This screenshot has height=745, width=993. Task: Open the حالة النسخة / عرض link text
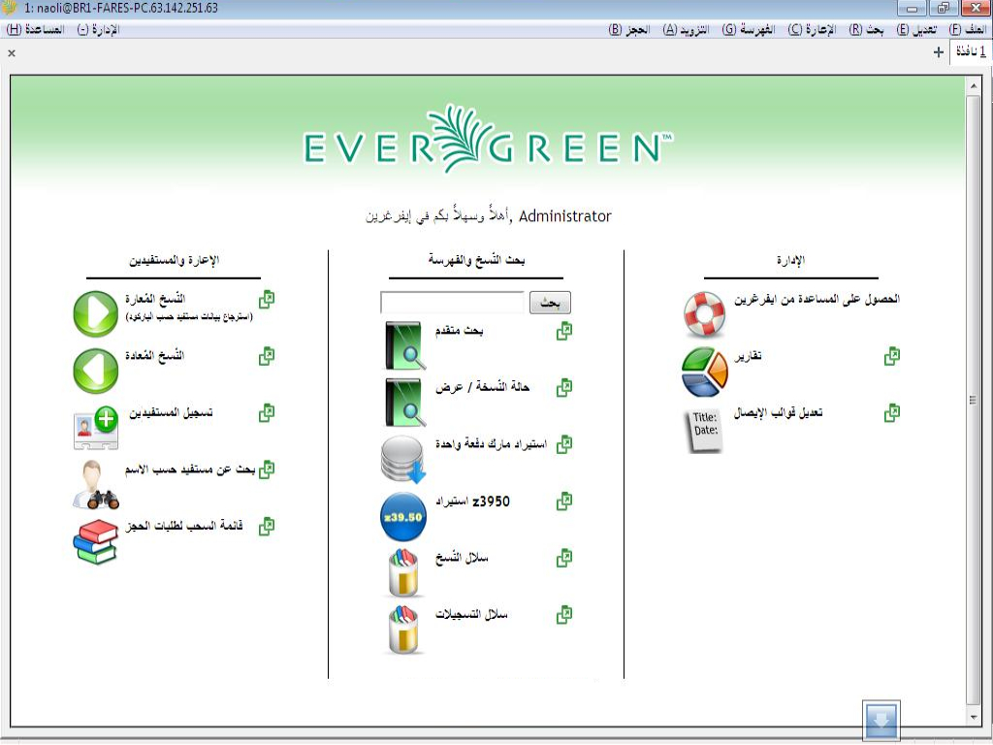(x=483, y=387)
